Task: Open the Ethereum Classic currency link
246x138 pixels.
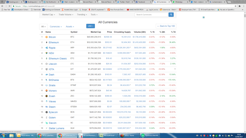Action: pyautogui.click(x=58, y=59)
